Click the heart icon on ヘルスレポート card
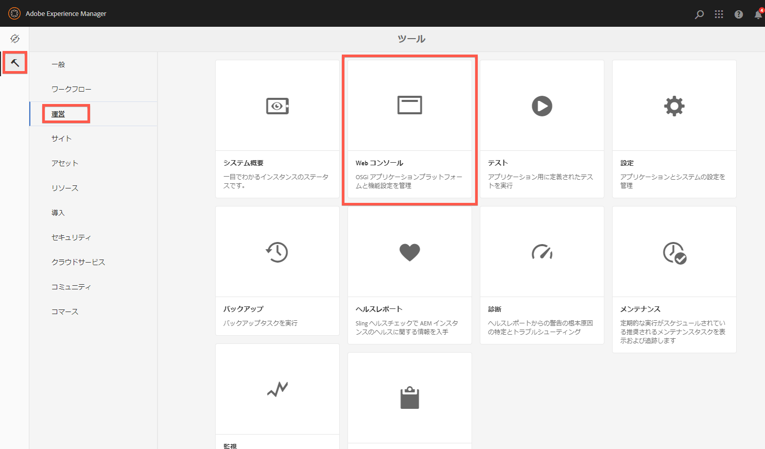Viewport: 765px width, 449px height. [x=409, y=251]
